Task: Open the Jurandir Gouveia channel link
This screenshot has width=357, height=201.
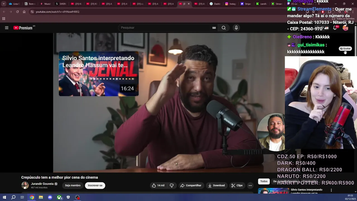Action: coord(42,184)
